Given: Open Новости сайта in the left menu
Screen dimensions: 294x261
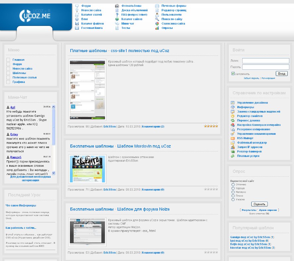Looking at the screenshot, I should [22, 69].
